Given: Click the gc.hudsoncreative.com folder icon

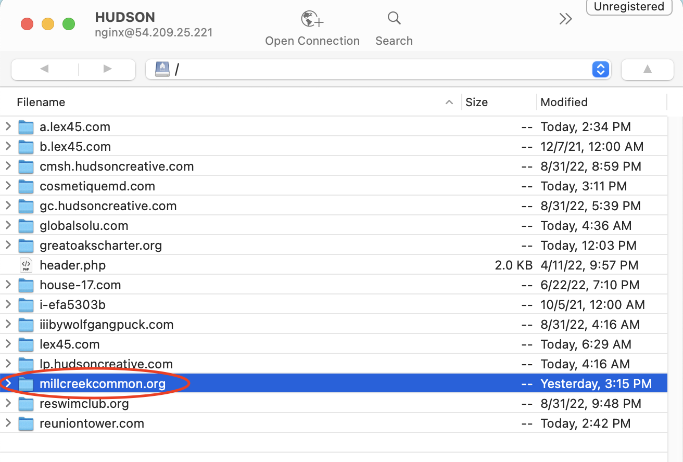Looking at the screenshot, I should (x=26, y=206).
